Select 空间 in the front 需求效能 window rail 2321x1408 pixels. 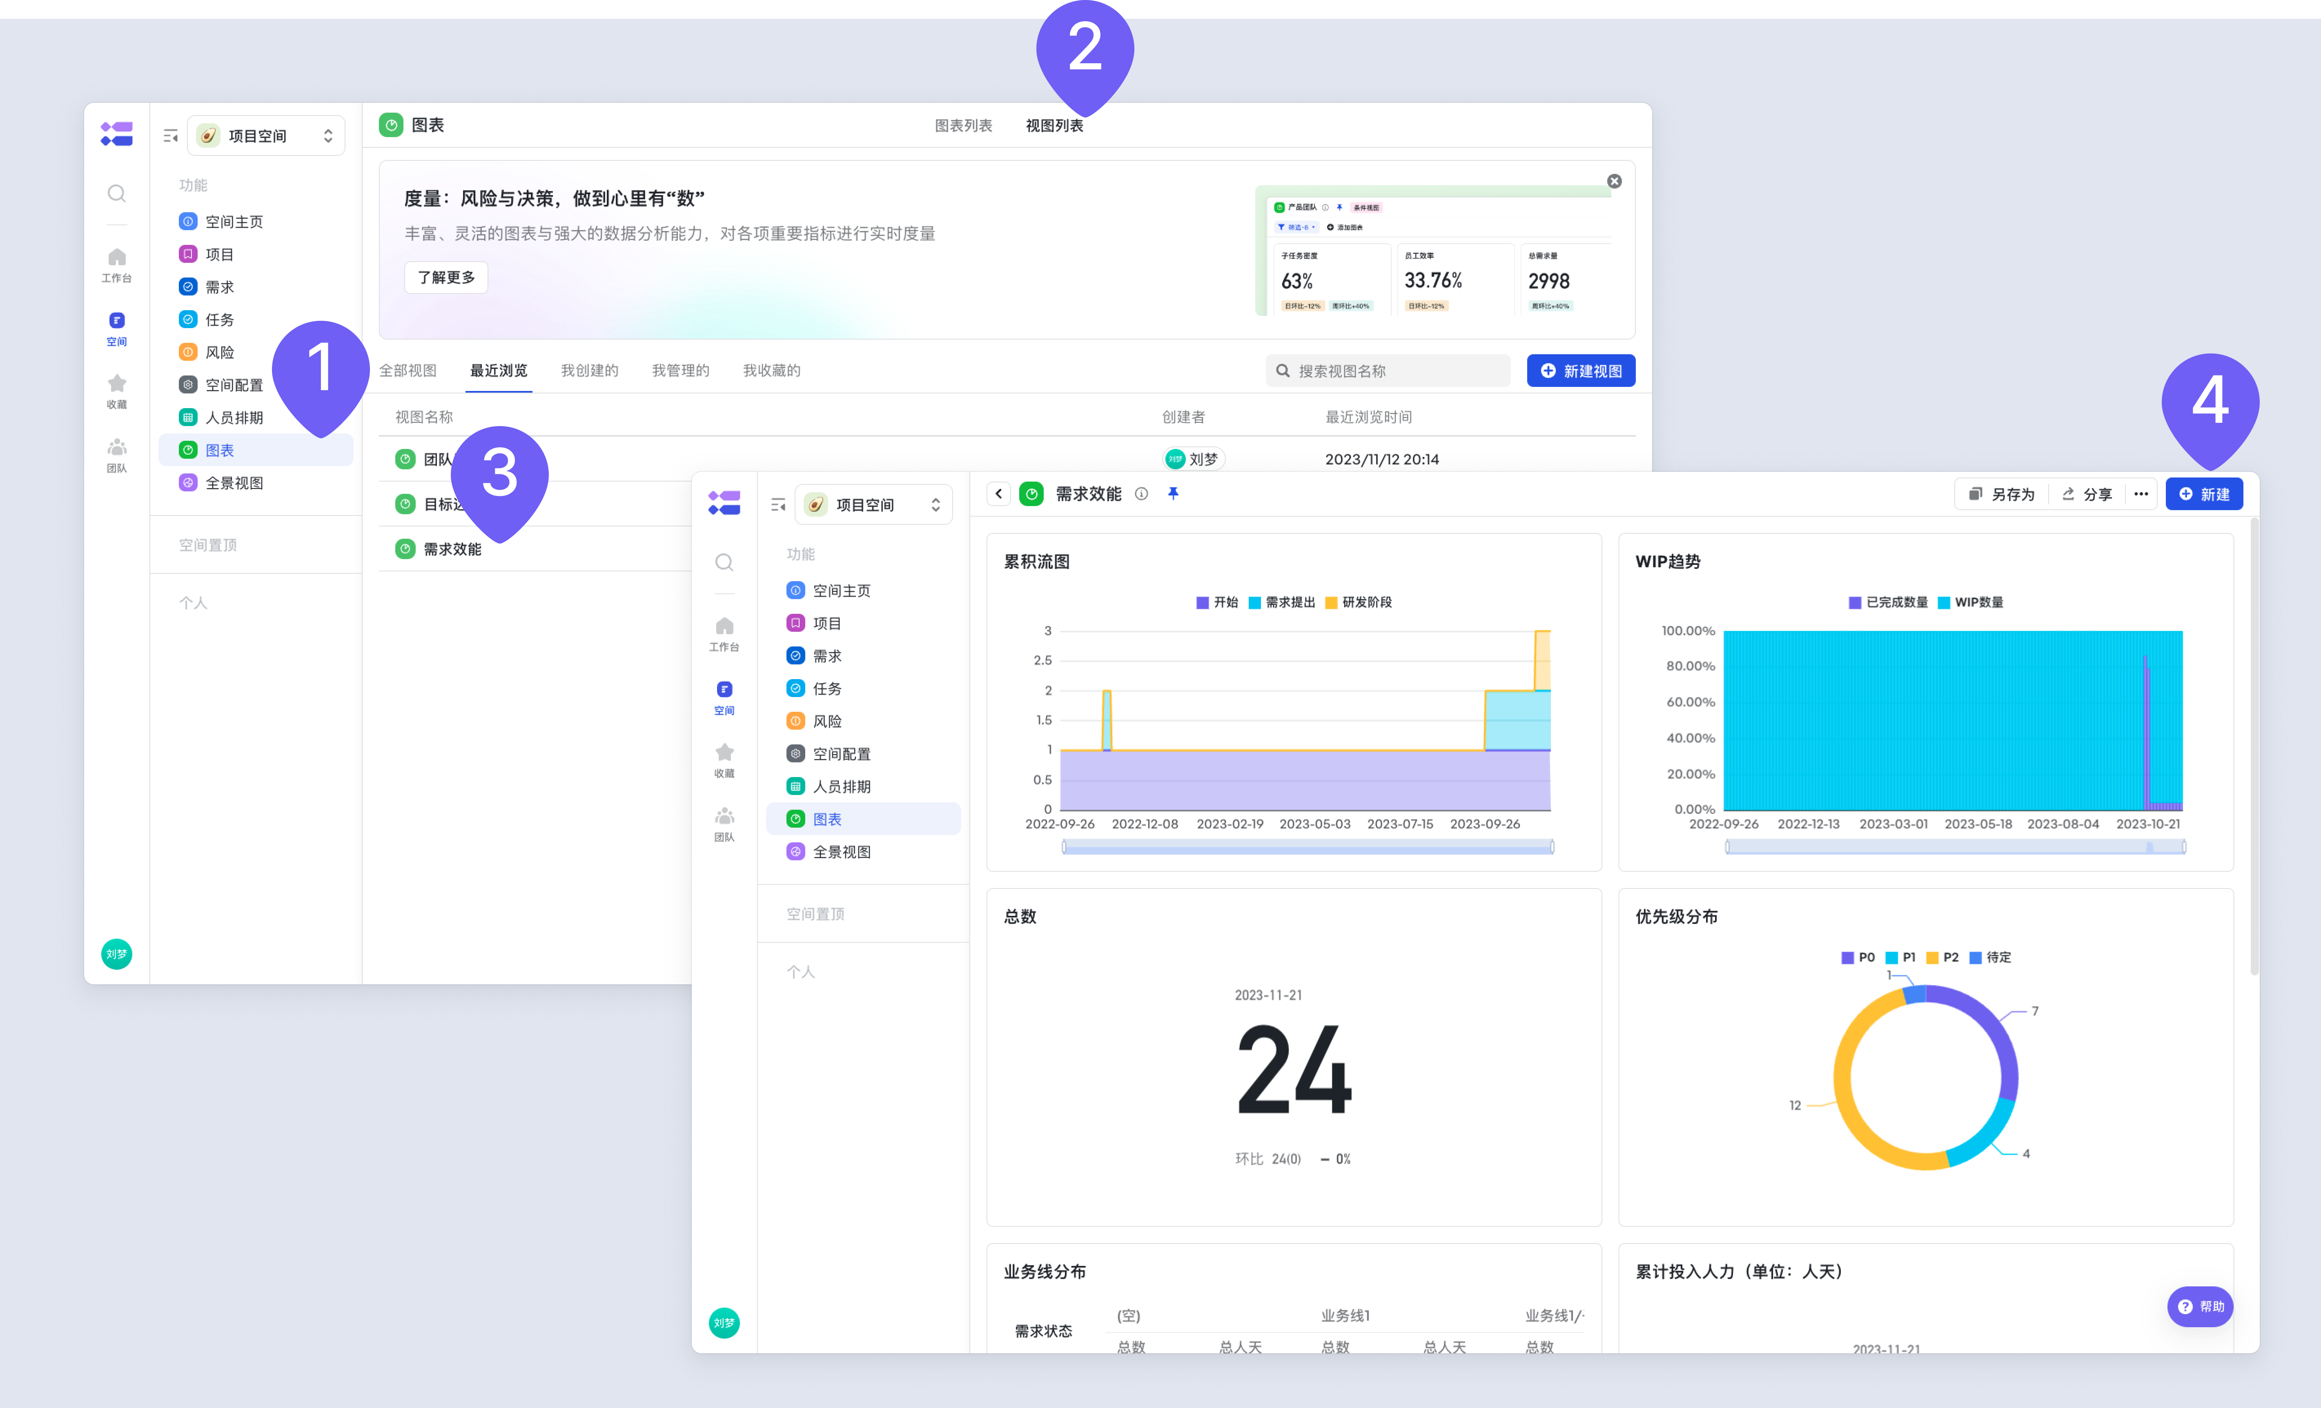724,698
